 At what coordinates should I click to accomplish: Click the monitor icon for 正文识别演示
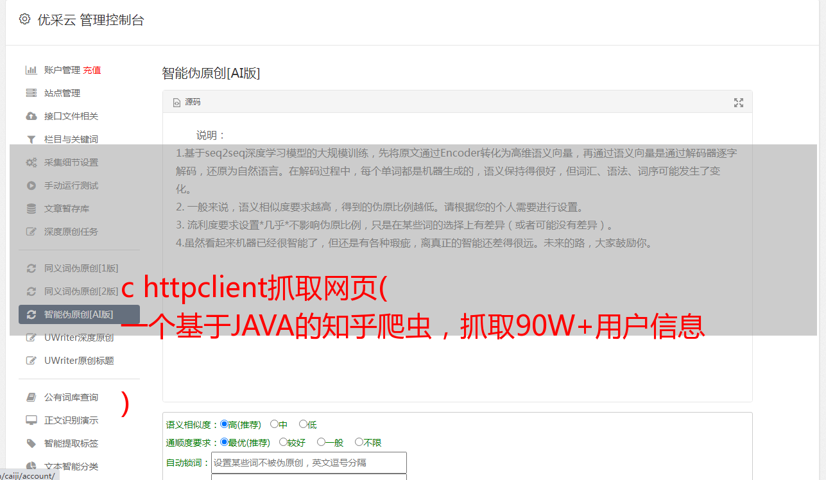pyautogui.click(x=31, y=420)
